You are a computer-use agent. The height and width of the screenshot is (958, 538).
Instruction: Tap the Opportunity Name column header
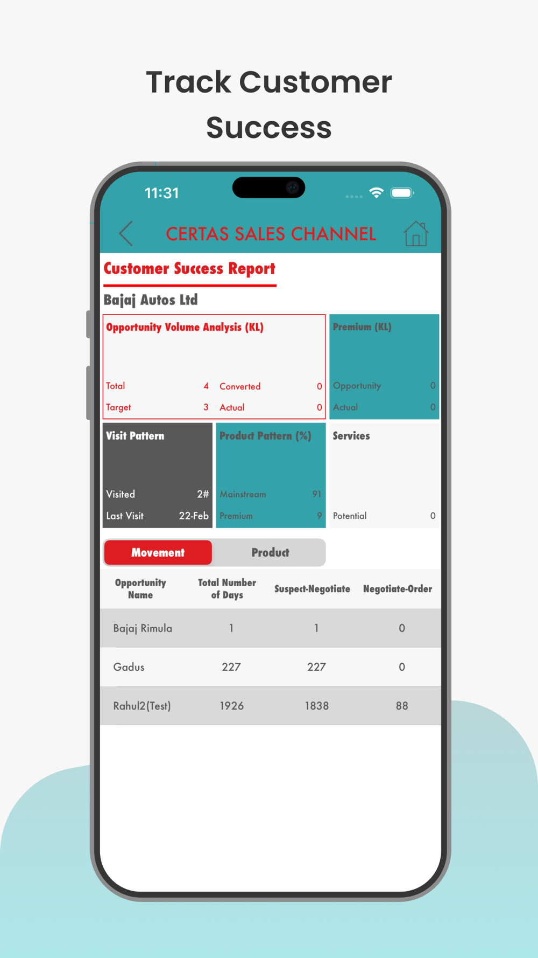click(x=140, y=589)
